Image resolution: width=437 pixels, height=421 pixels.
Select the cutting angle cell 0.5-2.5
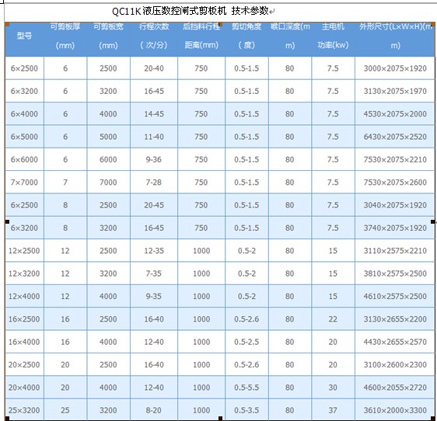246,342
